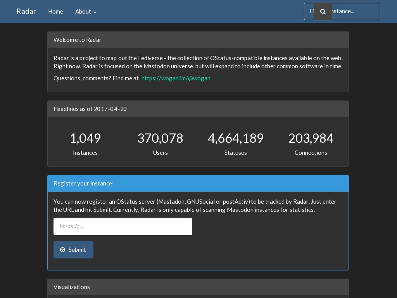The image size is (397, 298).
Task: Click the search magnifier icon
Action: [x=323, y=11]
